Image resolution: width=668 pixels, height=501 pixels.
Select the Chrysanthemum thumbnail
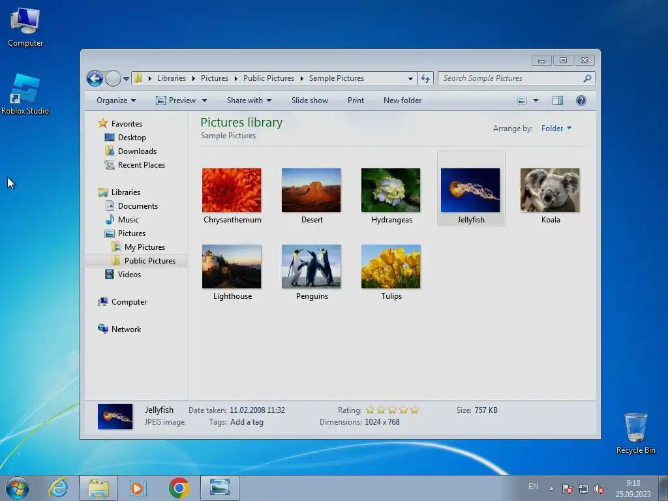[232, 190]
